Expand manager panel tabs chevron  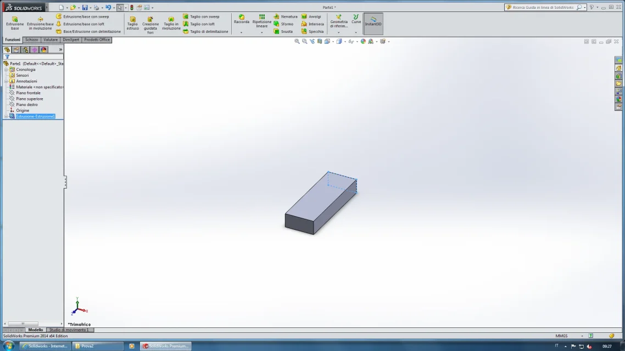point(60,50)
